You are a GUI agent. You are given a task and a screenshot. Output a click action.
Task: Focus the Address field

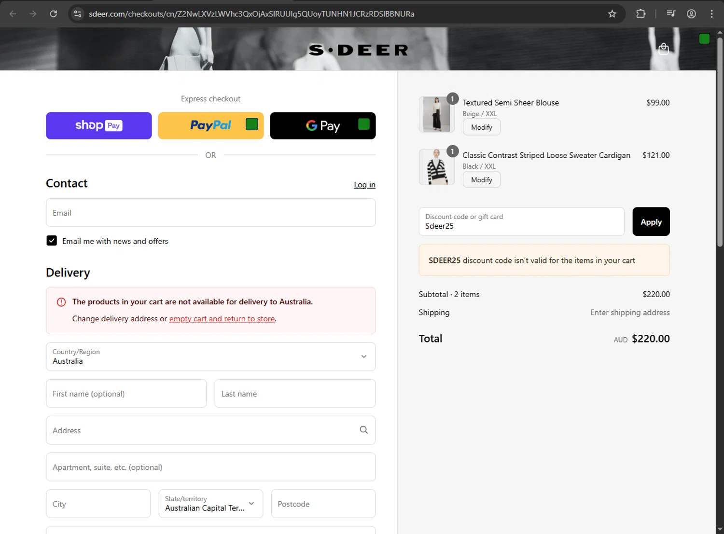click(211, 430)
